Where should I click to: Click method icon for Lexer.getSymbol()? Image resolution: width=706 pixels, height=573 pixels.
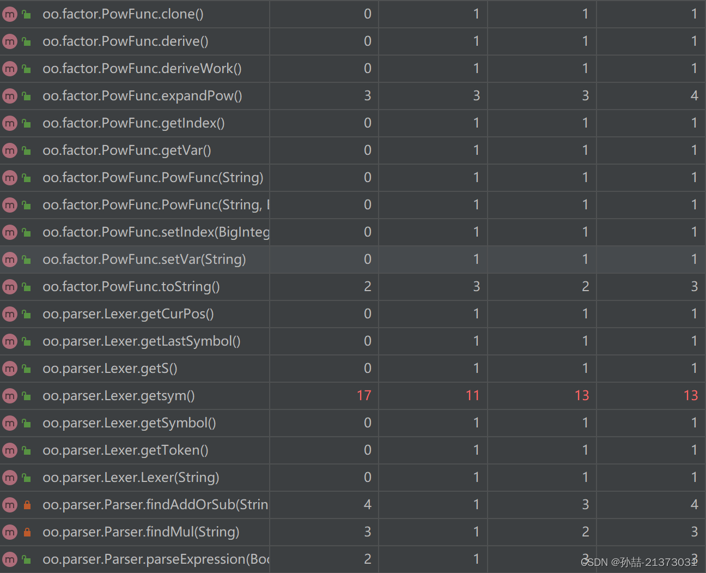click(x=10, y=423)
